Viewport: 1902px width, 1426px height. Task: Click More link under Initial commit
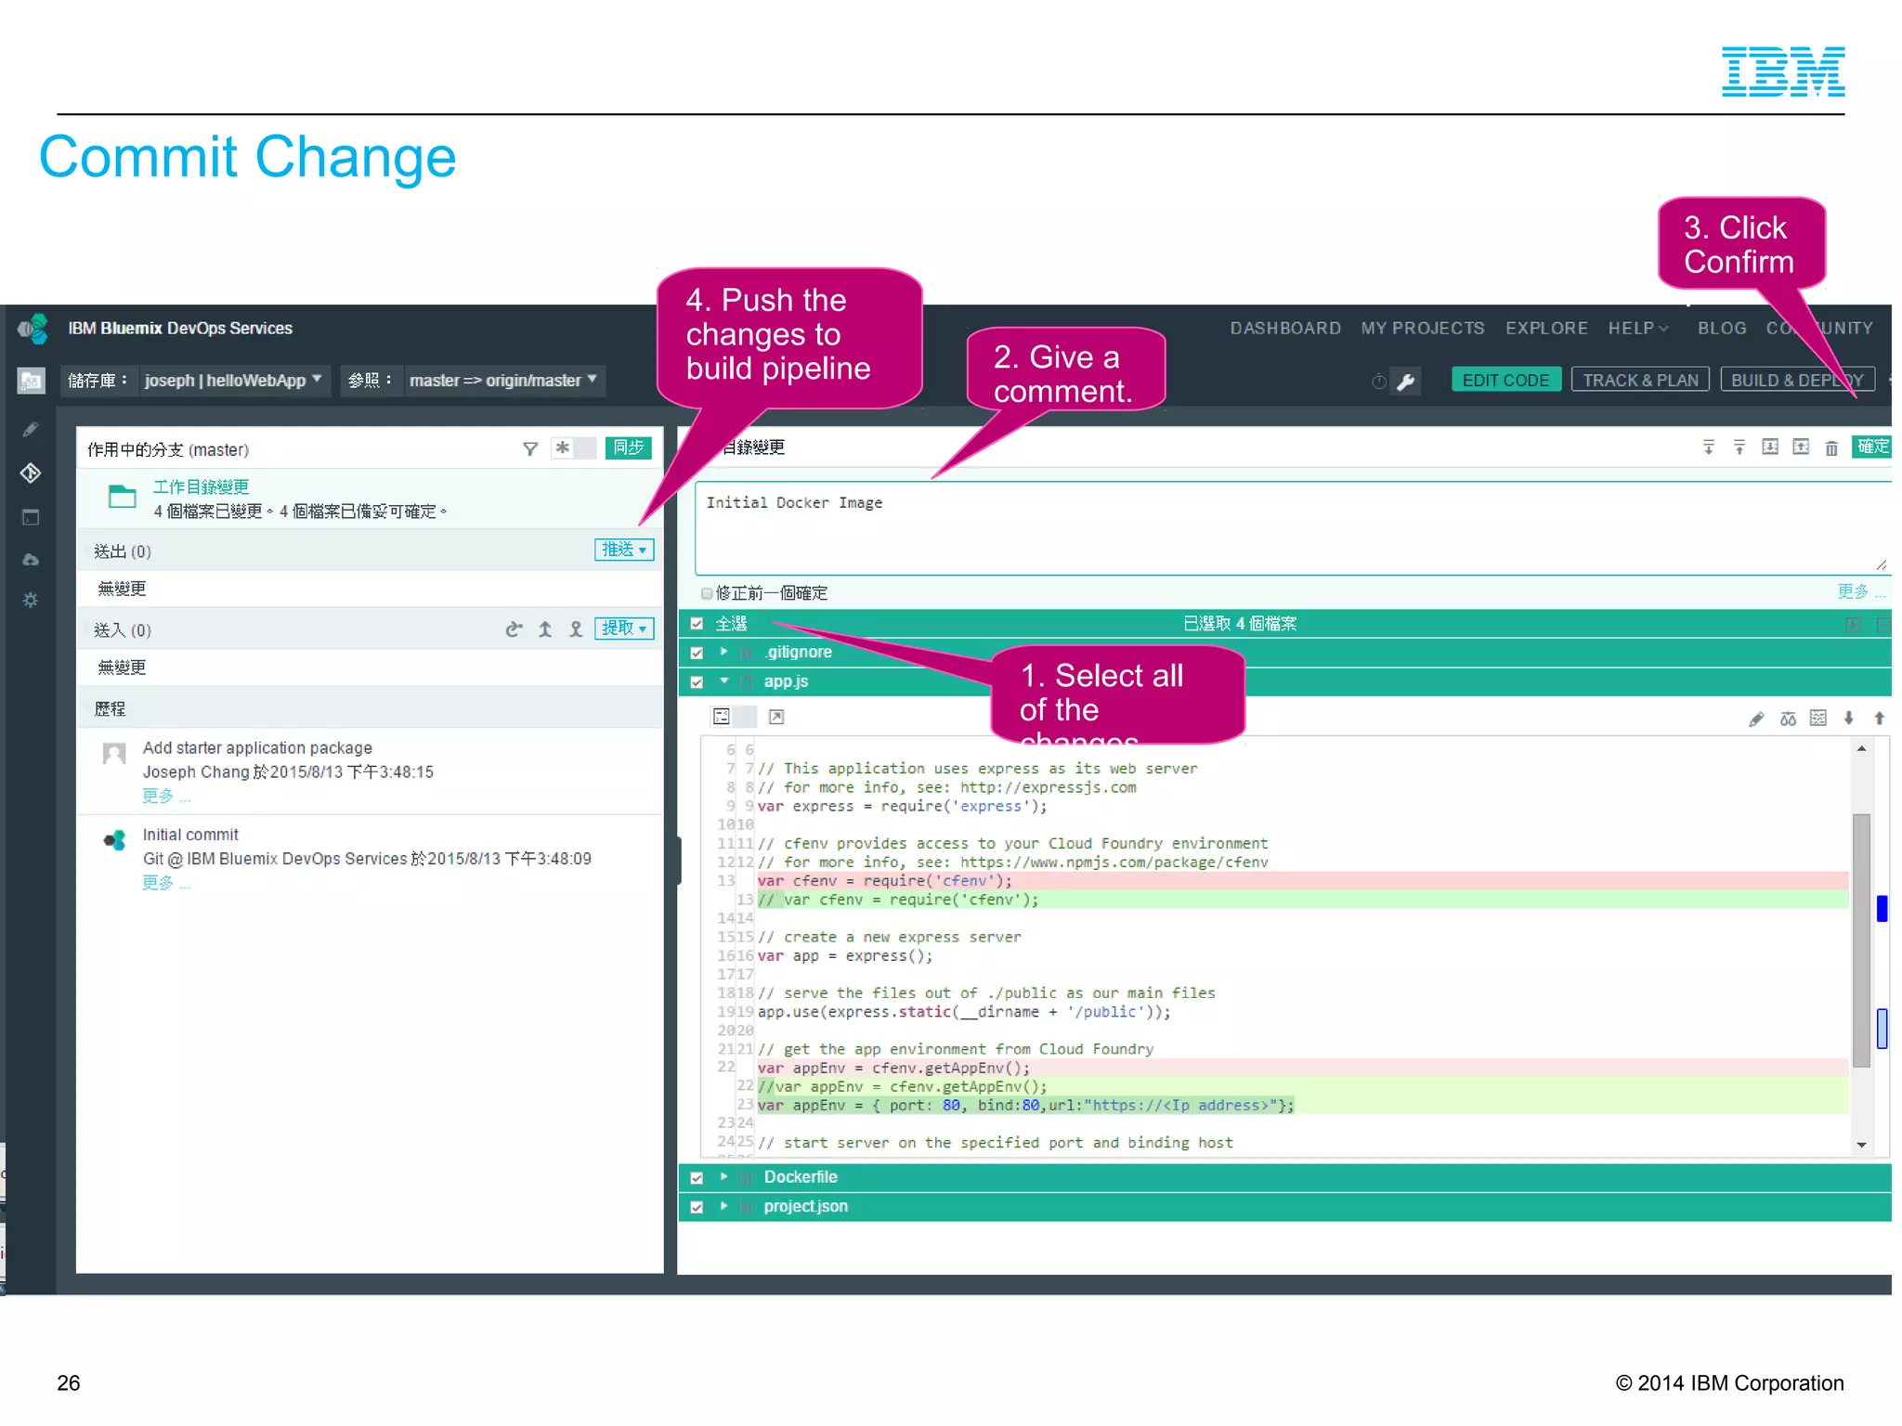(x=165, y=884)
